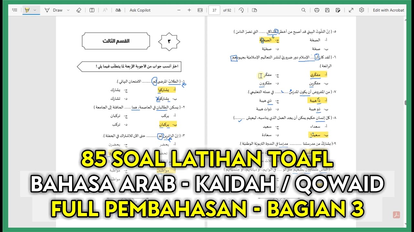Click the heading القسم الثالث
This screenshot has width=414, height=232.
116,41
